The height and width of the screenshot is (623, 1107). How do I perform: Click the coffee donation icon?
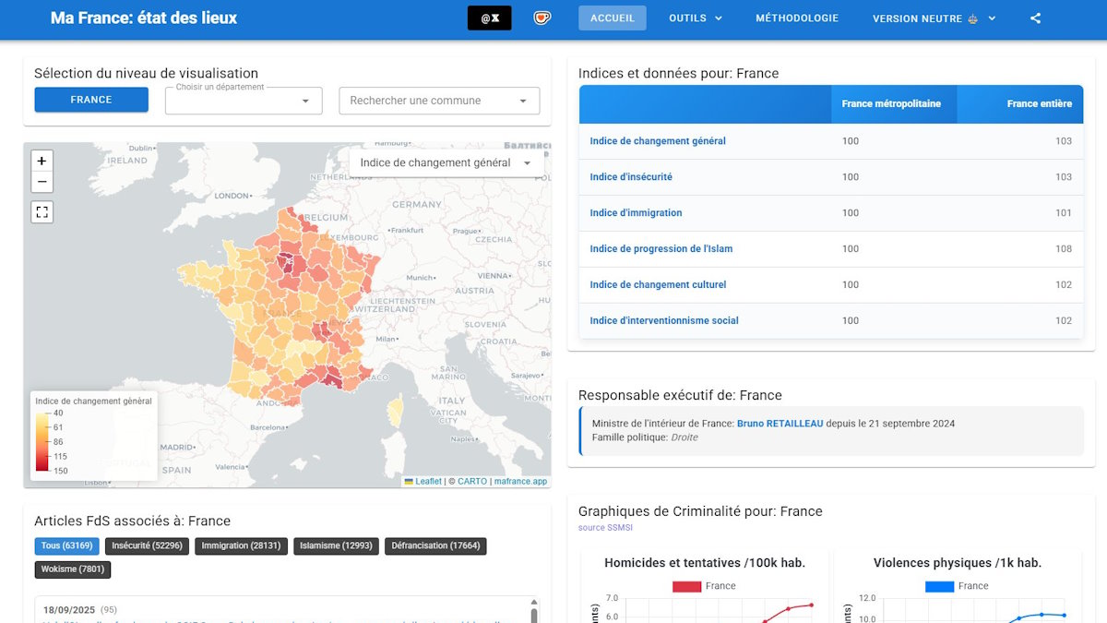pos(542,18)
